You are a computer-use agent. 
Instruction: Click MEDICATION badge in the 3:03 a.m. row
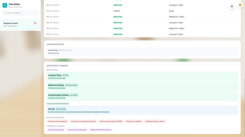[118, 5]
